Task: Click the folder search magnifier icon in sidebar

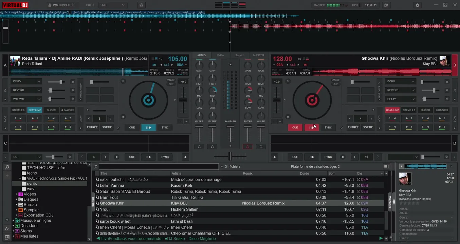Action: click(7, 167)
